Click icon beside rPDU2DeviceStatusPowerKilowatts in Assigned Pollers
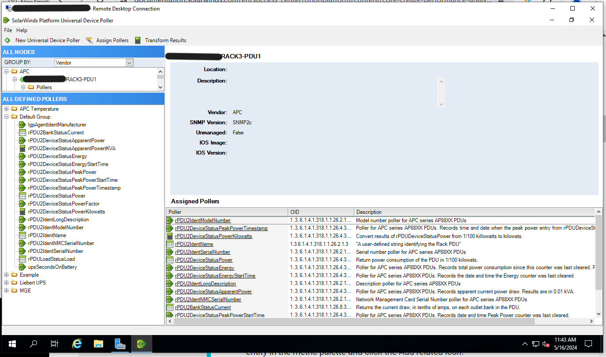The image size is (606, 357). 170,236
